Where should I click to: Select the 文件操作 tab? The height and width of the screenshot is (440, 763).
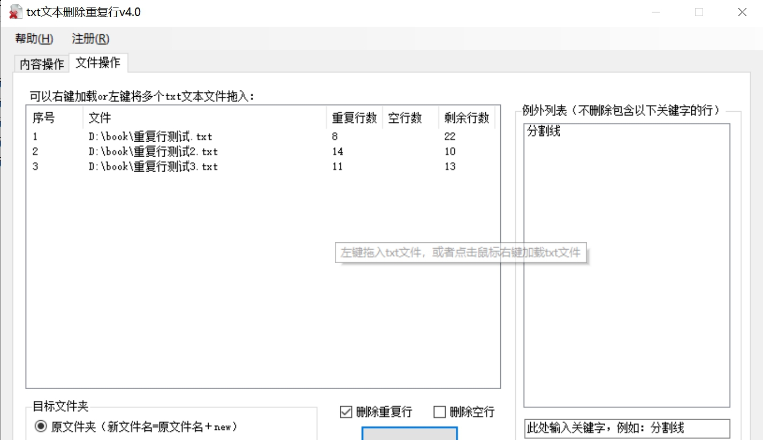point(98,63)
